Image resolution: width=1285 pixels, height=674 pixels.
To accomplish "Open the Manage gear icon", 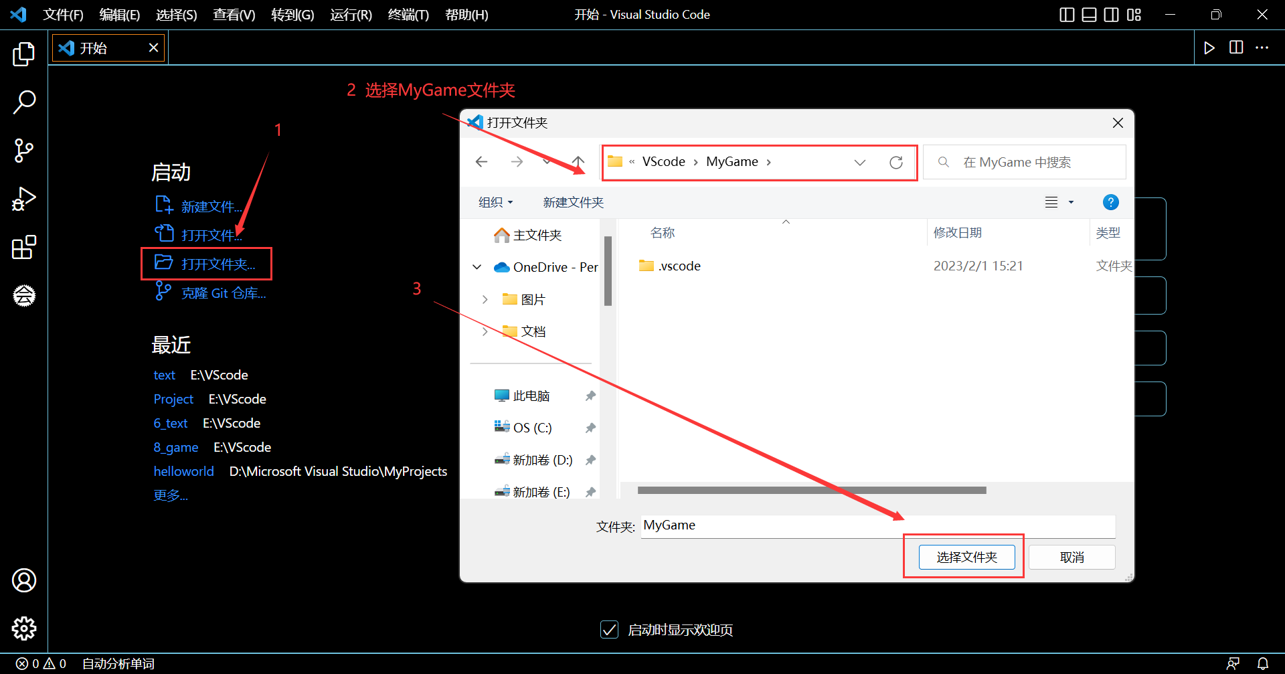I will click(24, 628).
